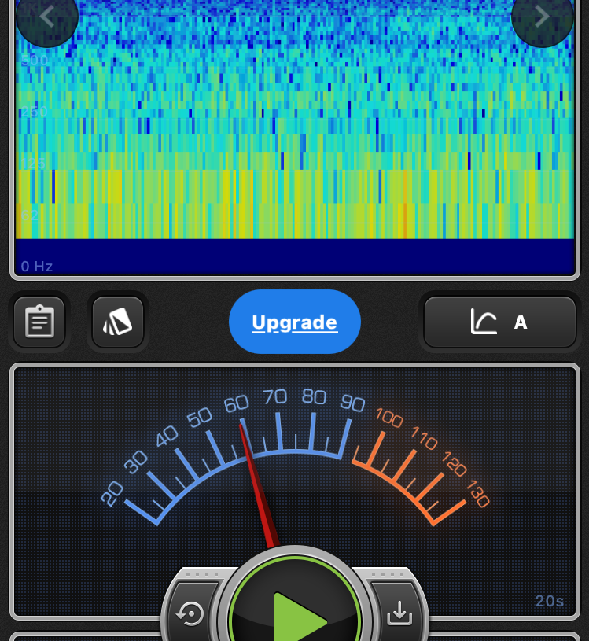Click the 20 mark at the gauge start

click(112, 493)
